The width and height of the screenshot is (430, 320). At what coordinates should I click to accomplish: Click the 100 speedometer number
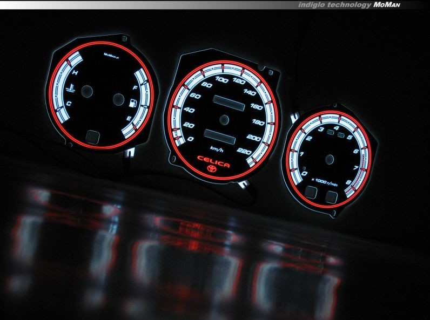coord(222,80)
